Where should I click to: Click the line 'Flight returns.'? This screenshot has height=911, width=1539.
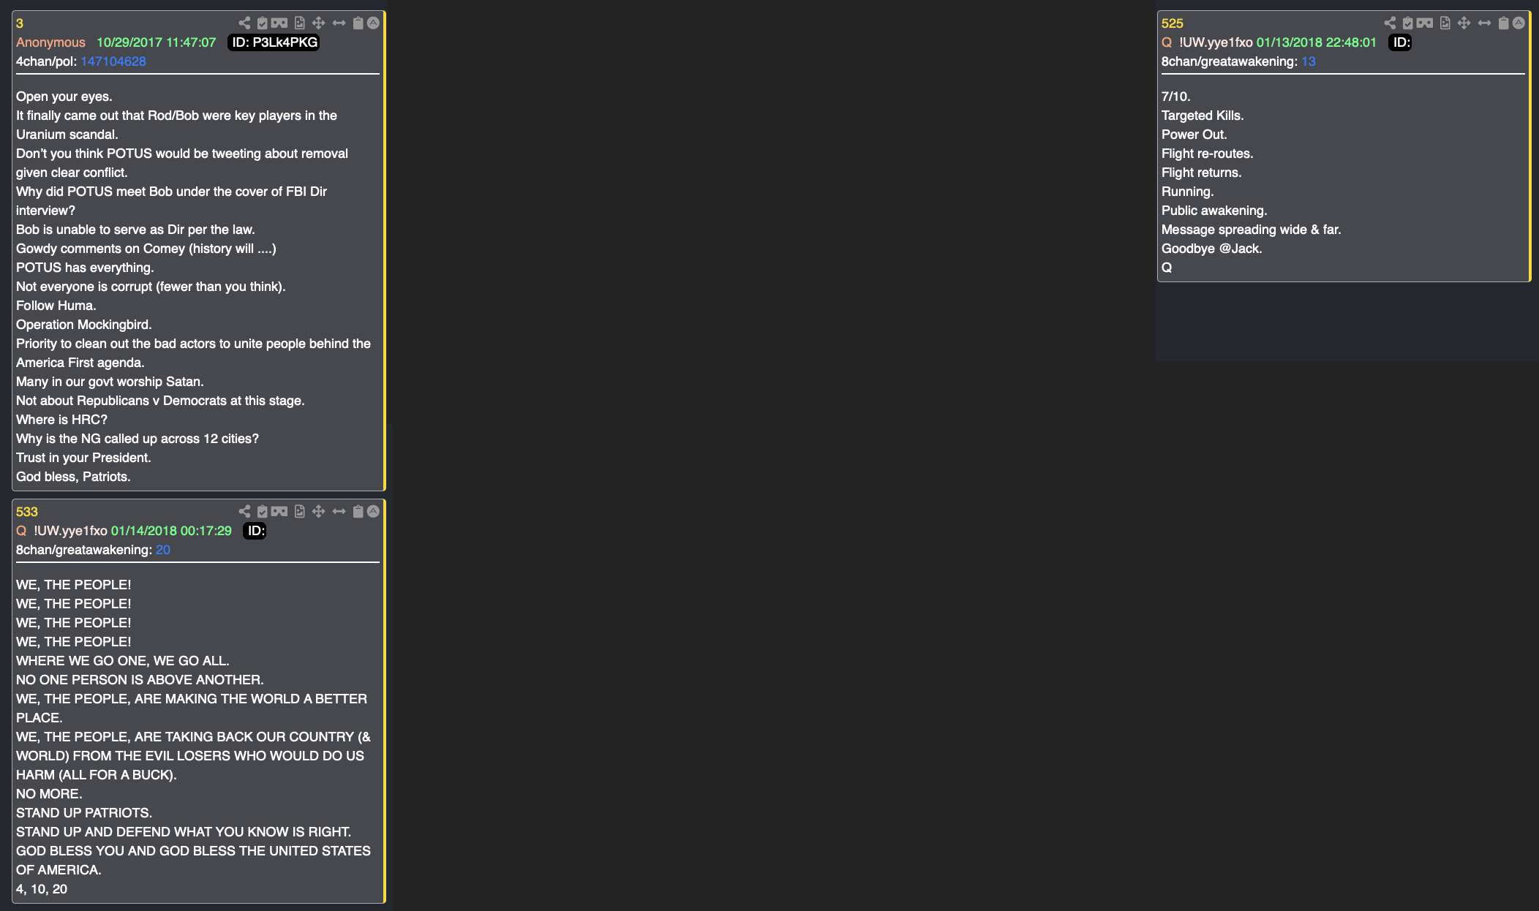(x=1202, y=173)
